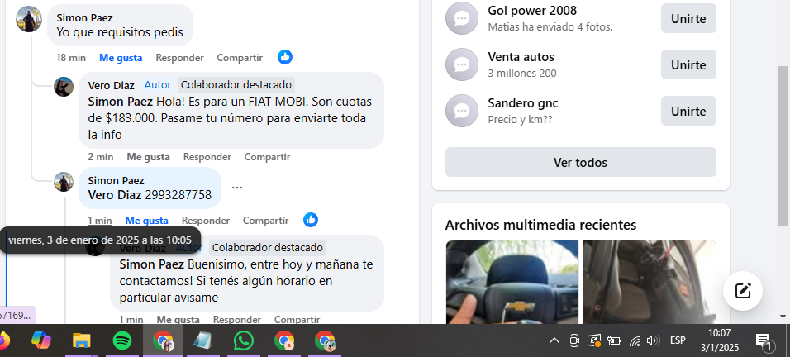Join the Sandero gnc chat with Unirte
Image resolution: width=790 pixels, height=357 pixels.
(688, 112)
